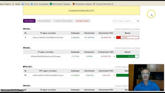This screenshot has height=93, width=165.
Task: Click request number 90 in BTC+30%
Action: pos(25,75)
